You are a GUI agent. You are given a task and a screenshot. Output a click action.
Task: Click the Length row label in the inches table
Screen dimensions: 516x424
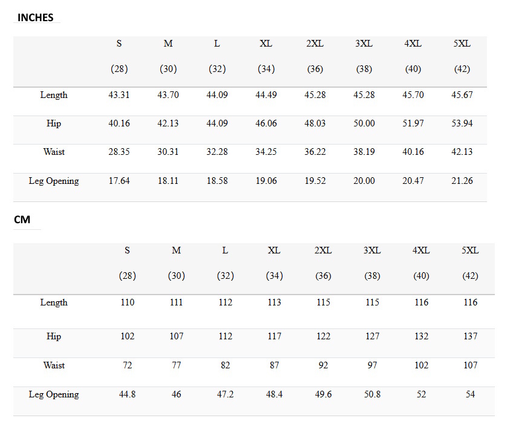[x=54, y=95]
